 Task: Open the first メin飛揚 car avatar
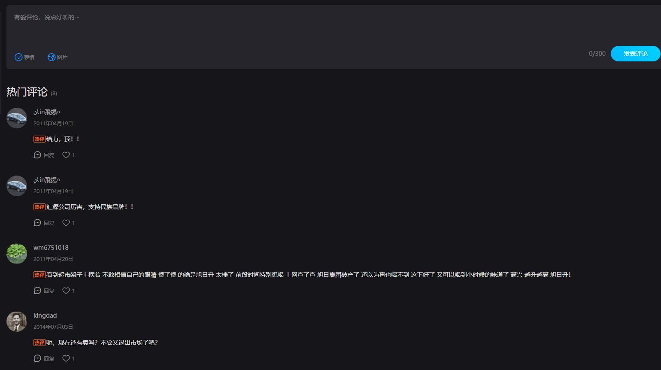point(17,118)
